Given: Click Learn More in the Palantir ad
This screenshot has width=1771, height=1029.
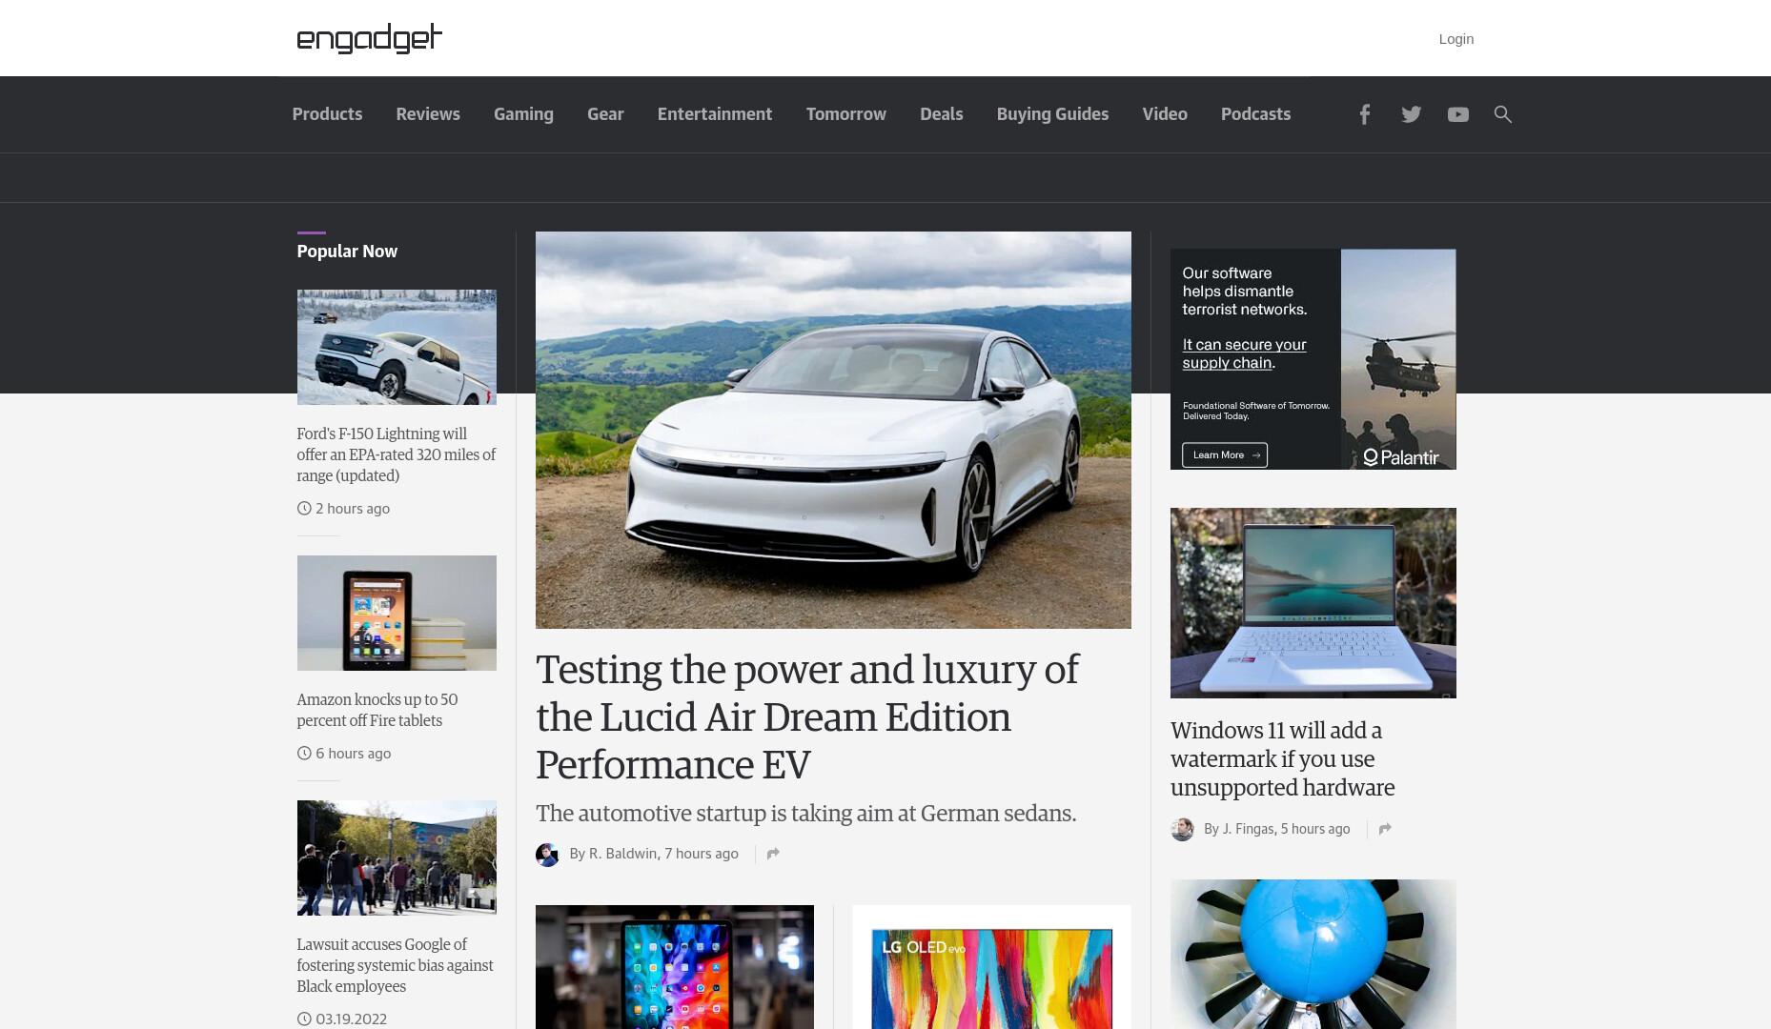Looking at the screenshot, I should (x=1224, y=454).
